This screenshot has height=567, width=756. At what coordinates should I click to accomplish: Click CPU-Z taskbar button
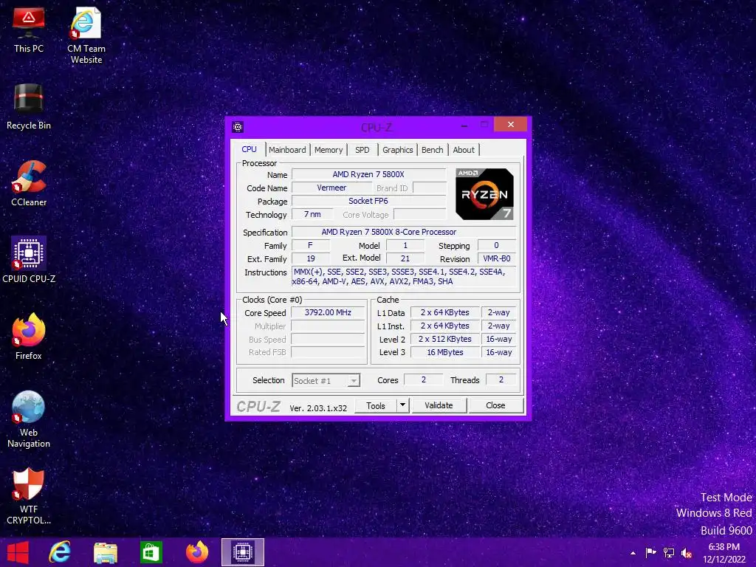[242, 552]
